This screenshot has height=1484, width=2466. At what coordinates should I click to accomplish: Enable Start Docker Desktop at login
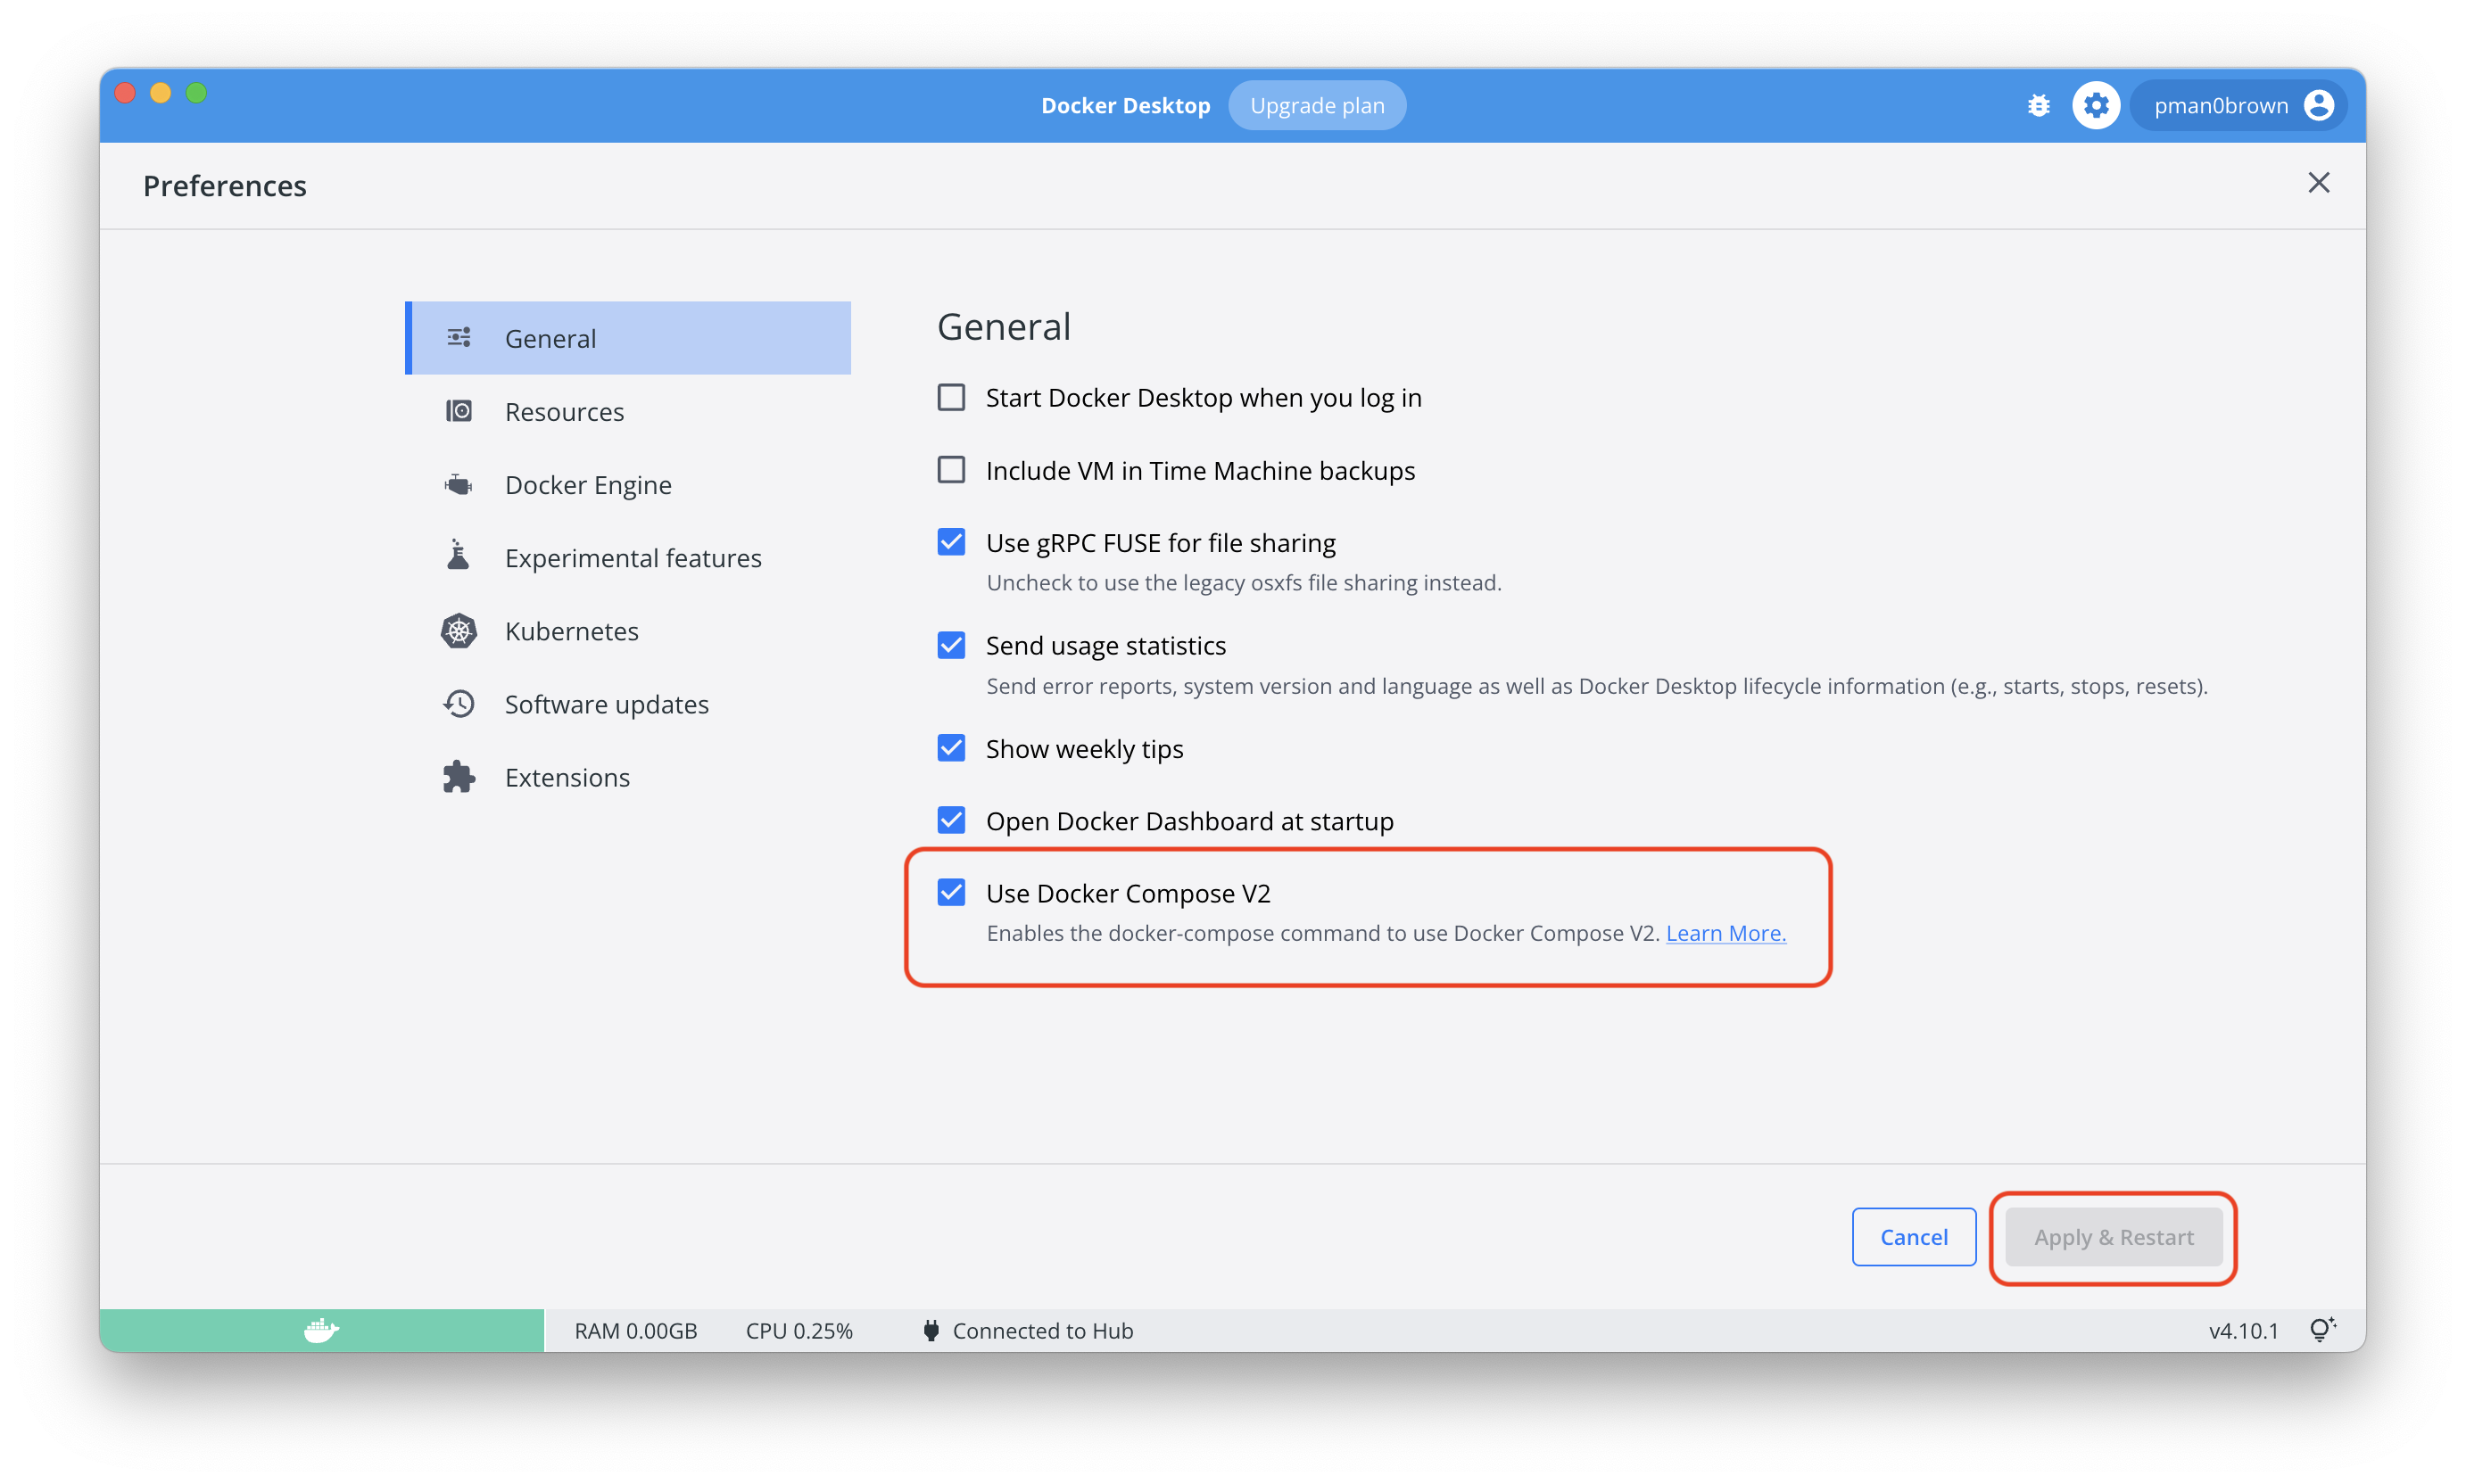(x=950, y=397)
